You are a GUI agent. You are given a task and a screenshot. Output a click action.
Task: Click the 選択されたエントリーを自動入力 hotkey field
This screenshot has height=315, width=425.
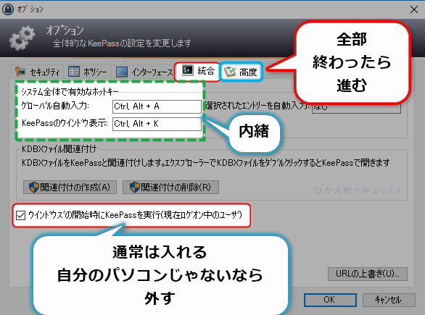356,107
